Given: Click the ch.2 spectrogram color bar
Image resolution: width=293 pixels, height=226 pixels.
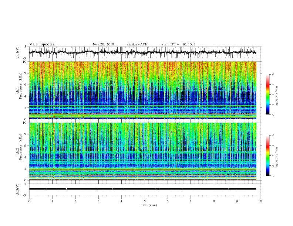Looking at the screenshot, I should (x=268, y=155).
